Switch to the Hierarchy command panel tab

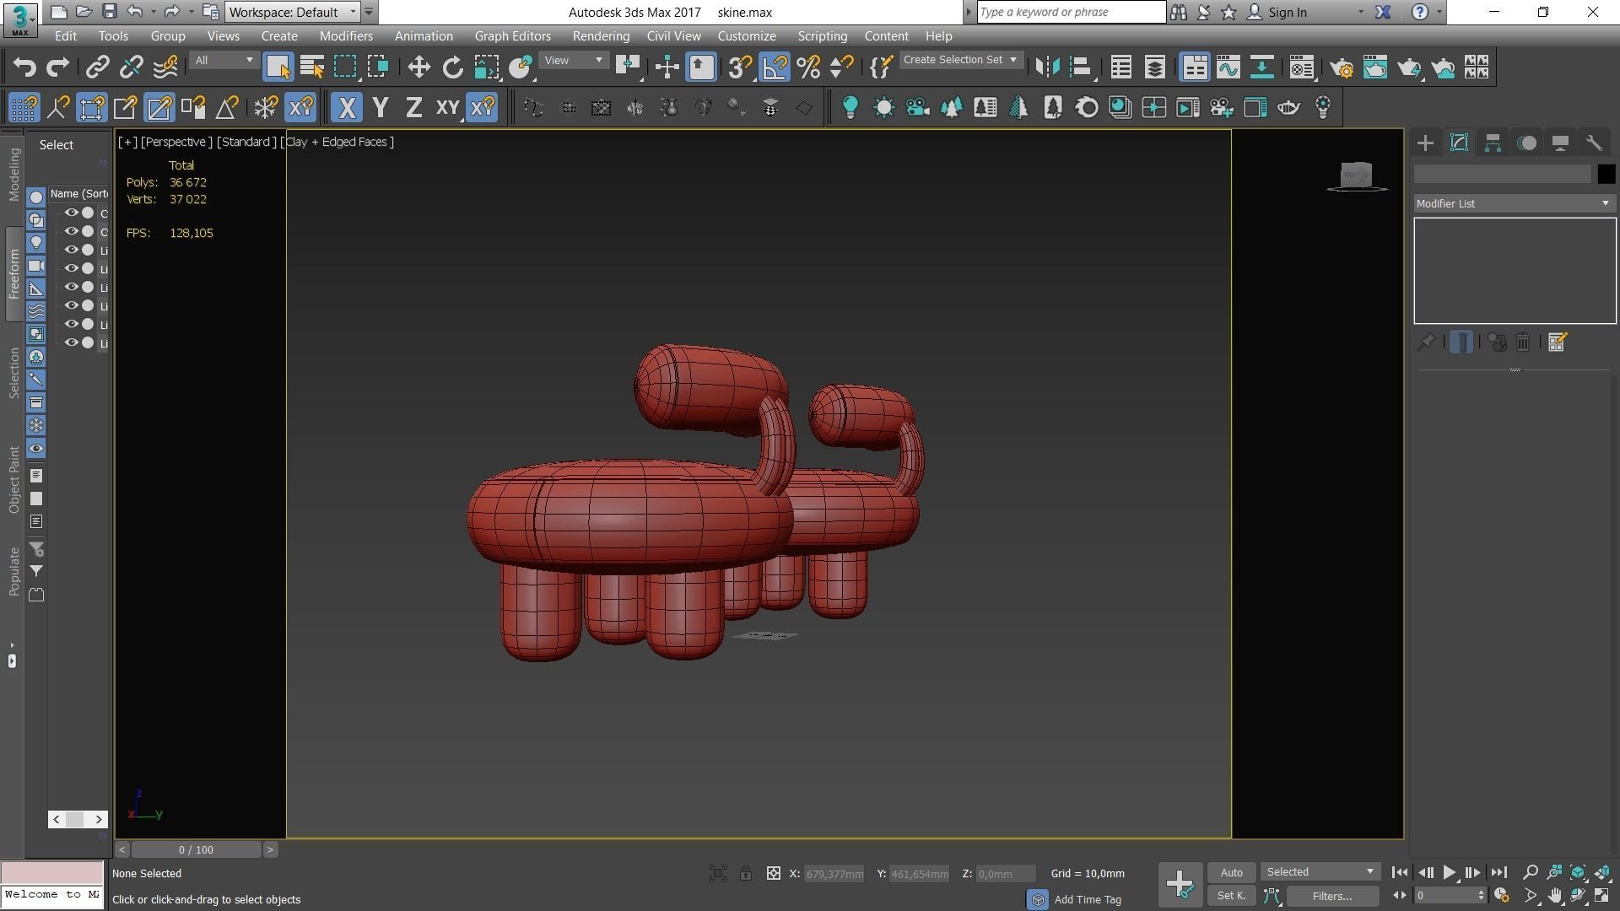pyautogui.click(x=1493, y=143)
